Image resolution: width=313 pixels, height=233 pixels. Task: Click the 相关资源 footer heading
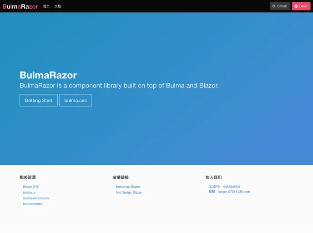pos(27,177)
